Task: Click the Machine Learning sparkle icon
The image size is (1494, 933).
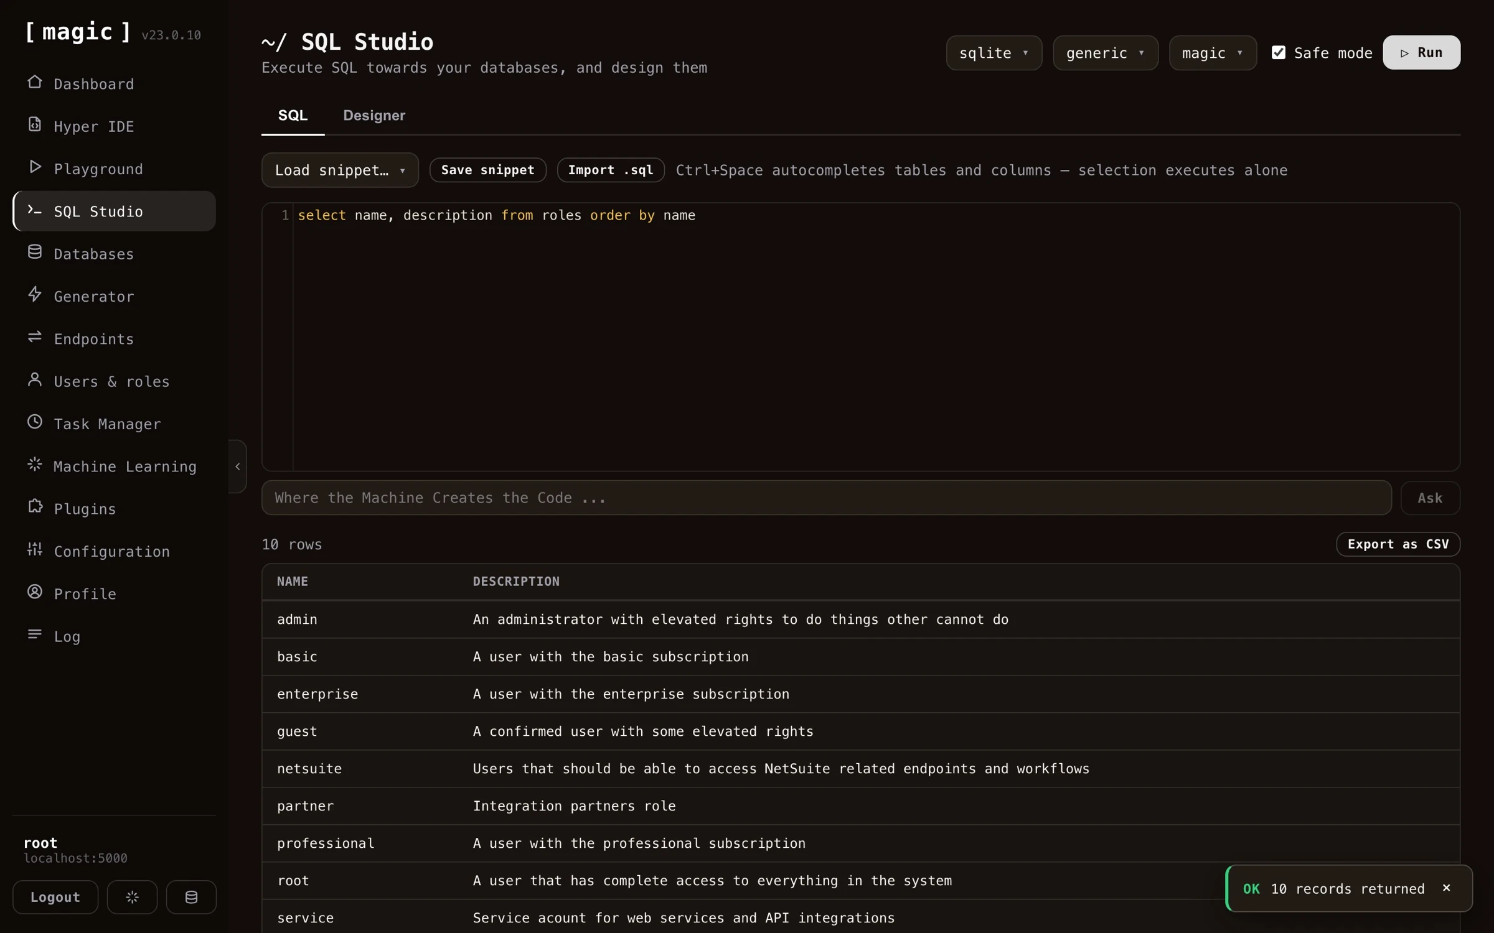Action: pos(35,465)
